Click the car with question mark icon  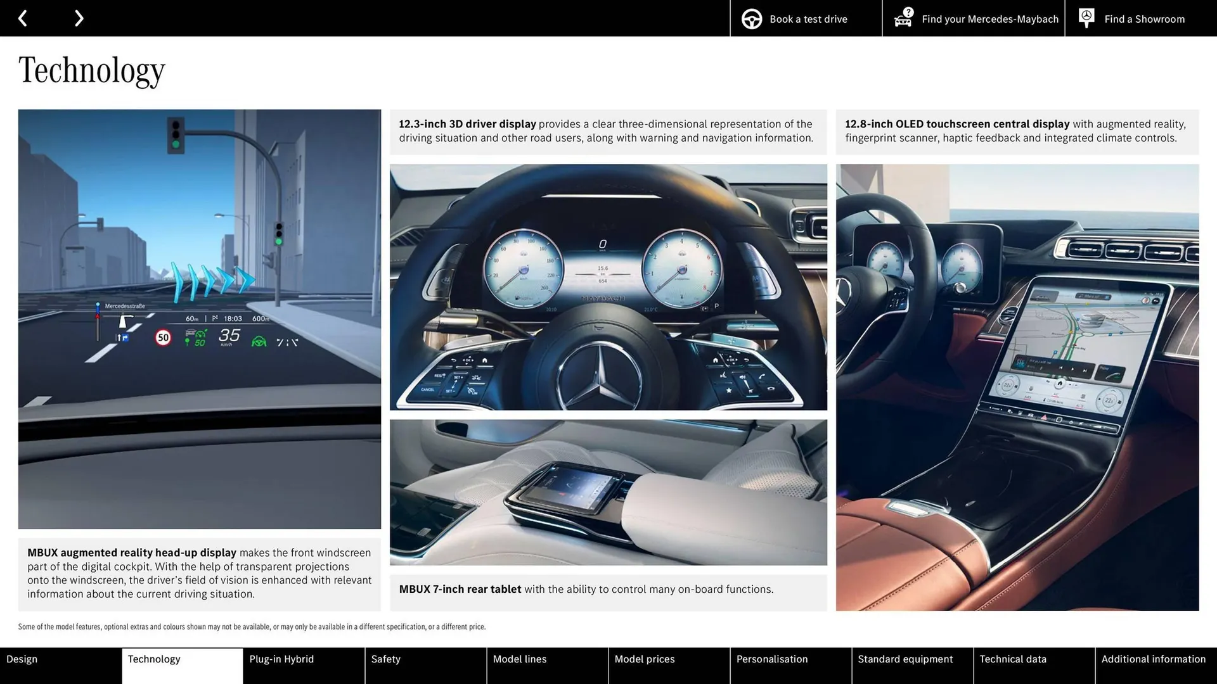(x=903, y=18)
